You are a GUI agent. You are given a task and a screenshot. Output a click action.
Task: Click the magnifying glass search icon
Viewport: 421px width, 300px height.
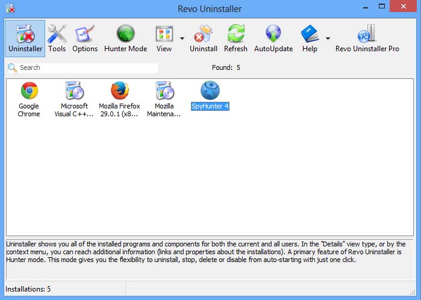12,67
